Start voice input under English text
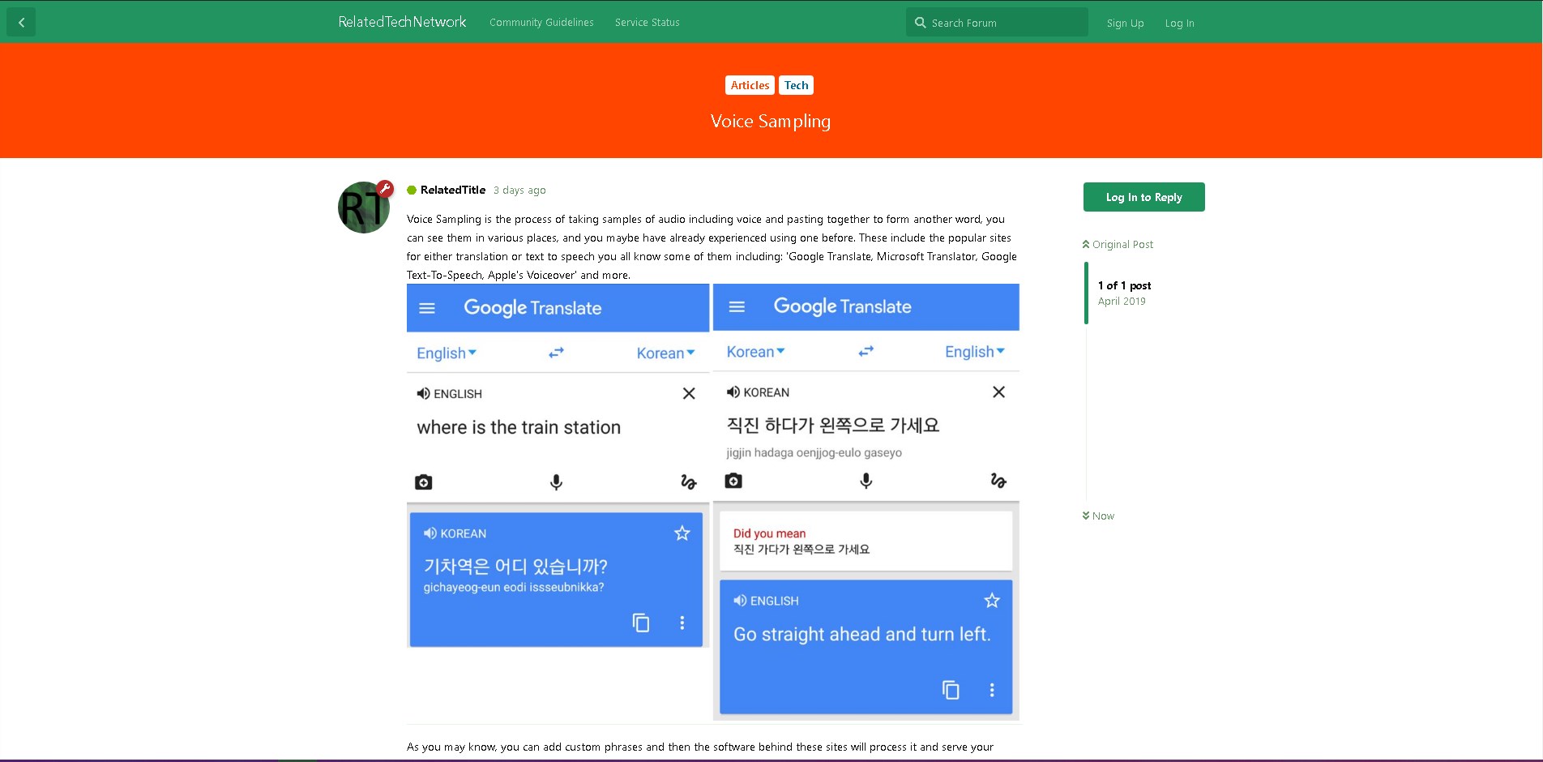The image size is (1543, 762). [x=556, y=482]
